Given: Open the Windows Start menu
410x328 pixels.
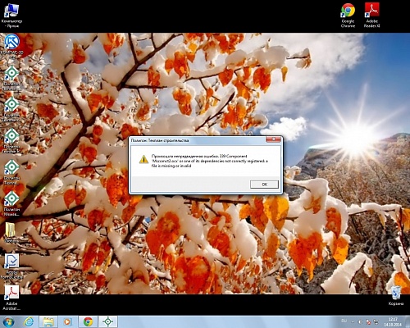Looking at the screenshot, I should (8, 322).
